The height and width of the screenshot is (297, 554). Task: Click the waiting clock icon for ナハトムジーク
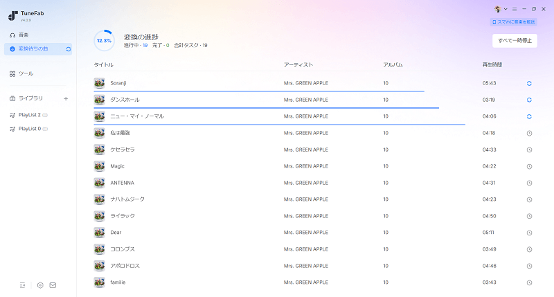pos(529,199)
